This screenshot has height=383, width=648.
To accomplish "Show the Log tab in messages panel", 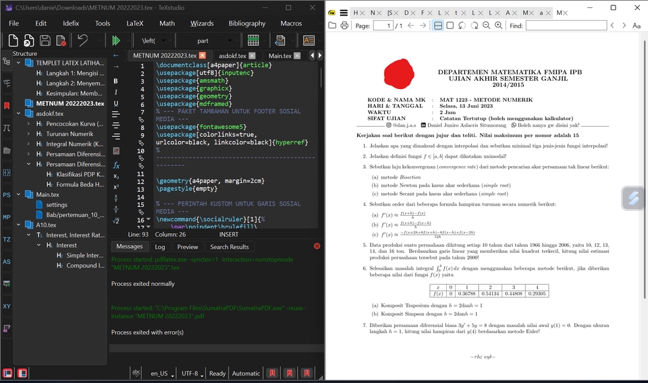I will tap(159, 247).
